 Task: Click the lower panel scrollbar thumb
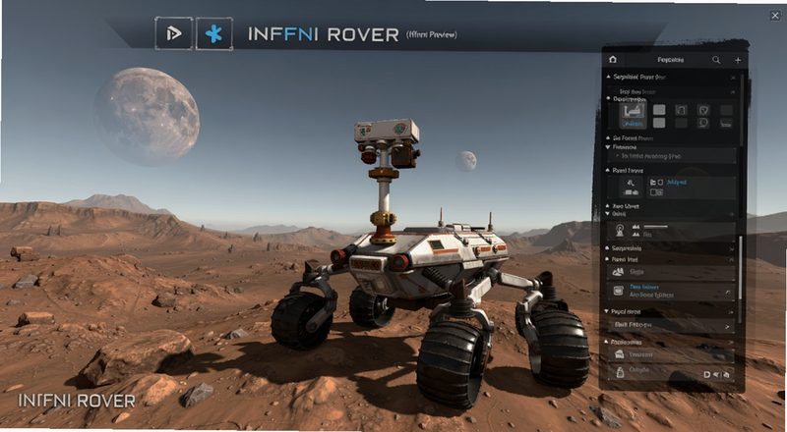[x=741, y=267]
